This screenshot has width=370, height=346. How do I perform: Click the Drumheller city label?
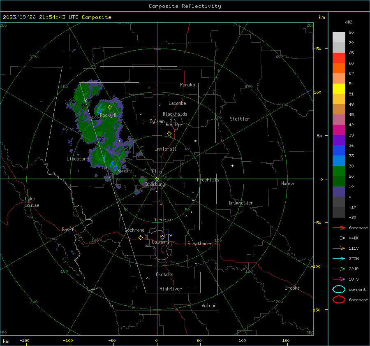pyautogui.click(x=241, y=203)
